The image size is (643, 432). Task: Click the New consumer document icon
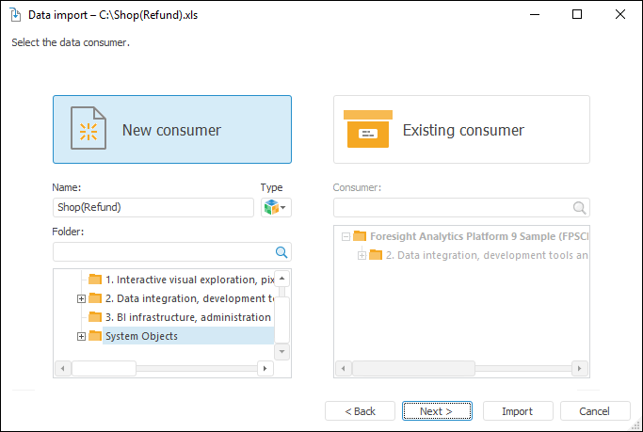point(88,130)
